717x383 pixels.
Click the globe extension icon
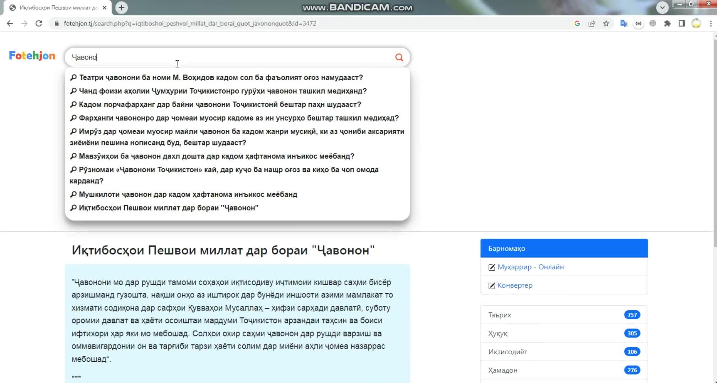pos(653,23)
